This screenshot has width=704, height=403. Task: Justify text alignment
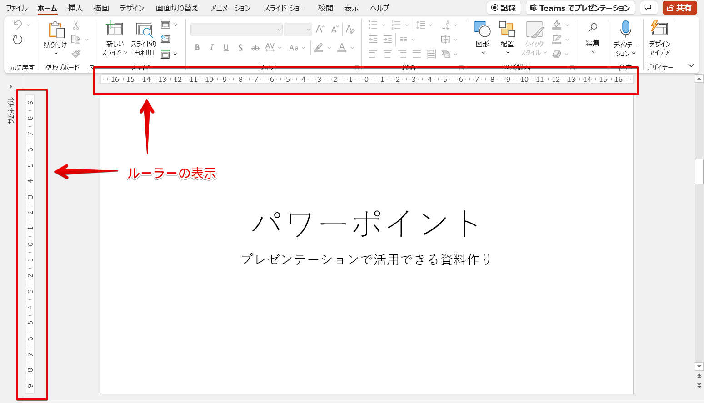(417, 54)
